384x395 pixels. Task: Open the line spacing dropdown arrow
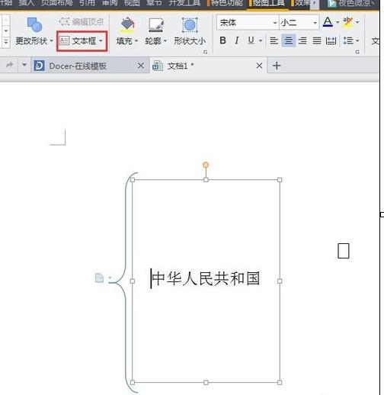357,40
